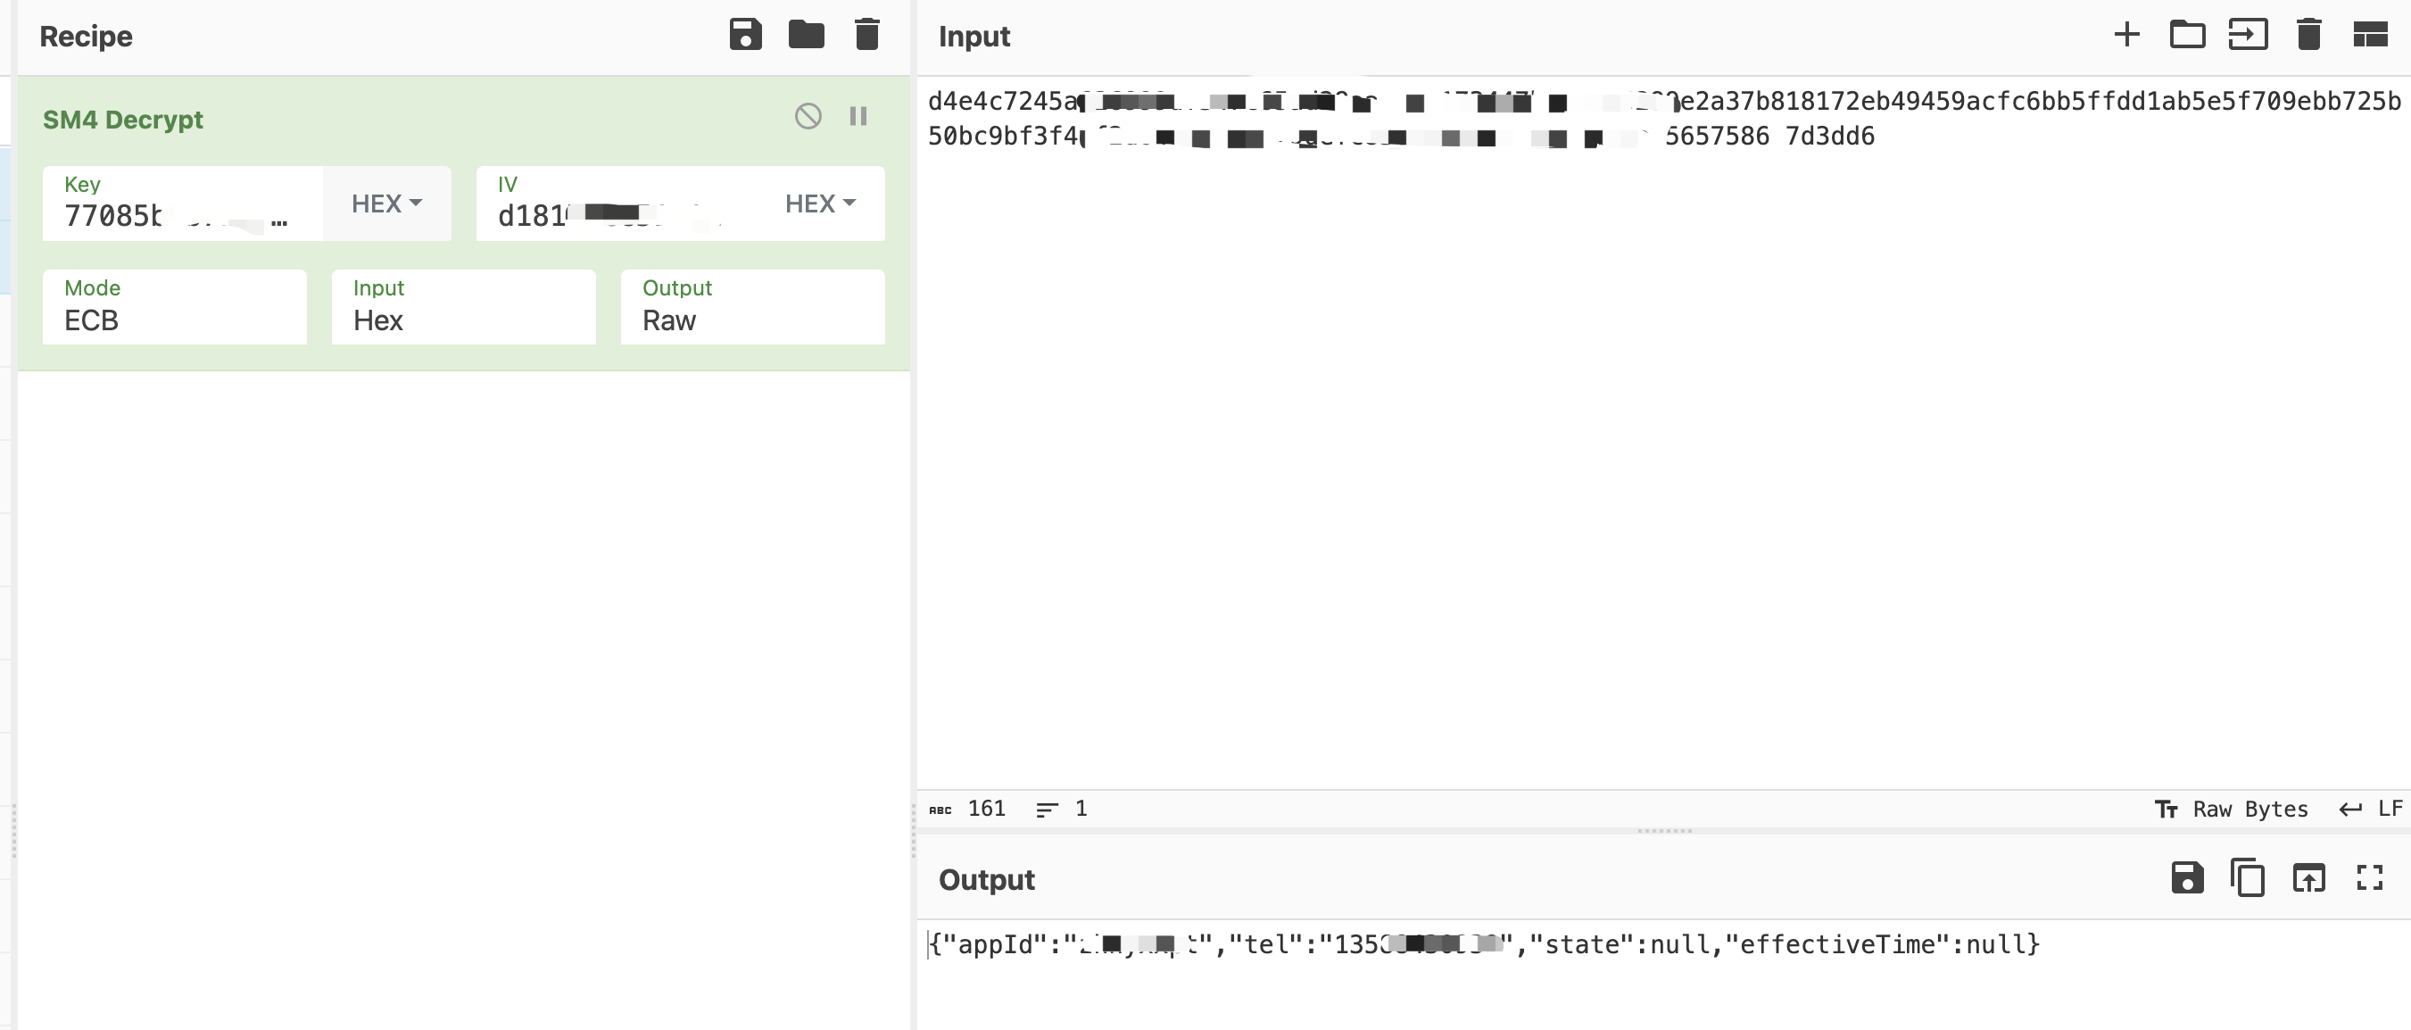Set breakpoint on SM4 Decrypt operation
This screenshot has height=1030, width=2411.
tap(858, 116)
